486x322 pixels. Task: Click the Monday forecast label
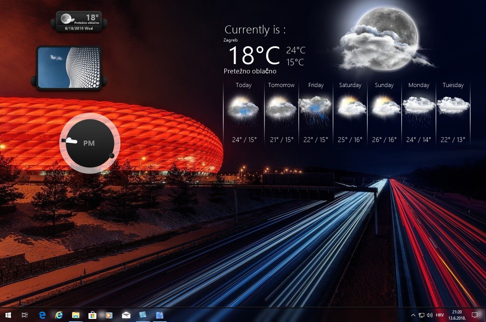point(419,85)
